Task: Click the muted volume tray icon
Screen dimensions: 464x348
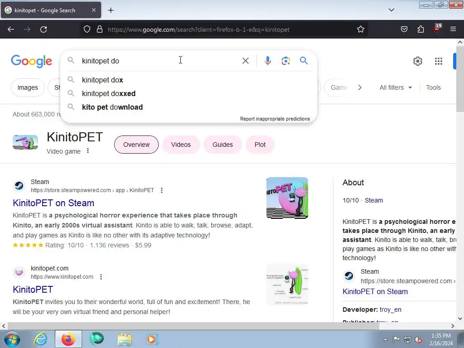Action: tap(418, 339)
